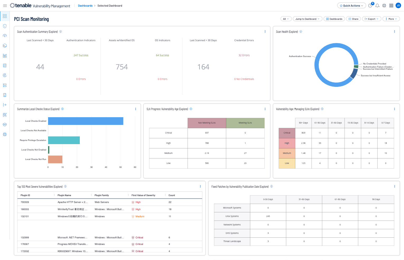Show info for Top 100 Most Severe Vulnerabilities

point(65,186)
